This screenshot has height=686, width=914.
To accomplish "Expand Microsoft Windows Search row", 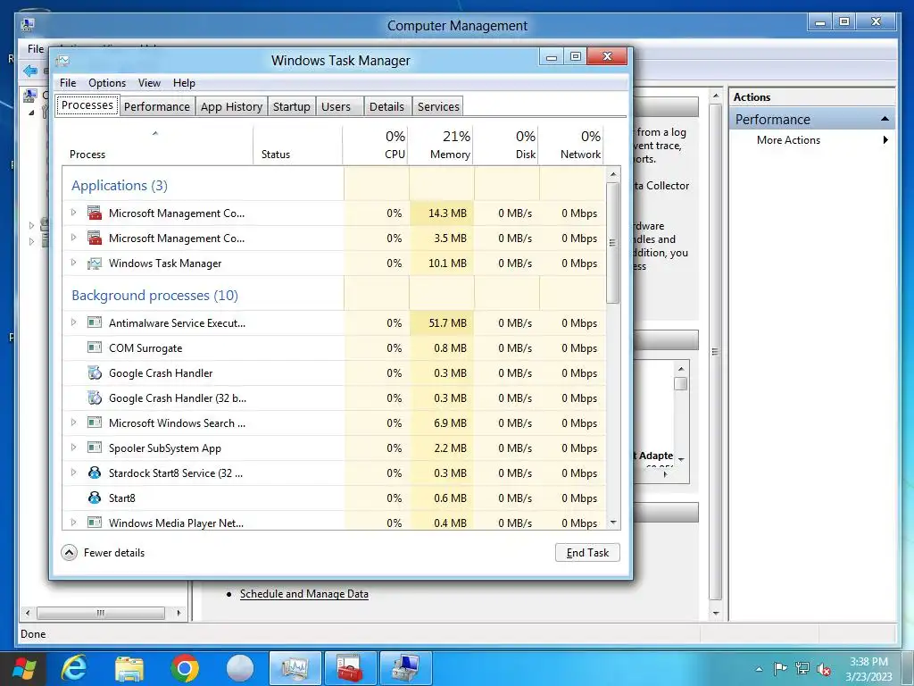I will pyautogui.click(x=73, y=422).
